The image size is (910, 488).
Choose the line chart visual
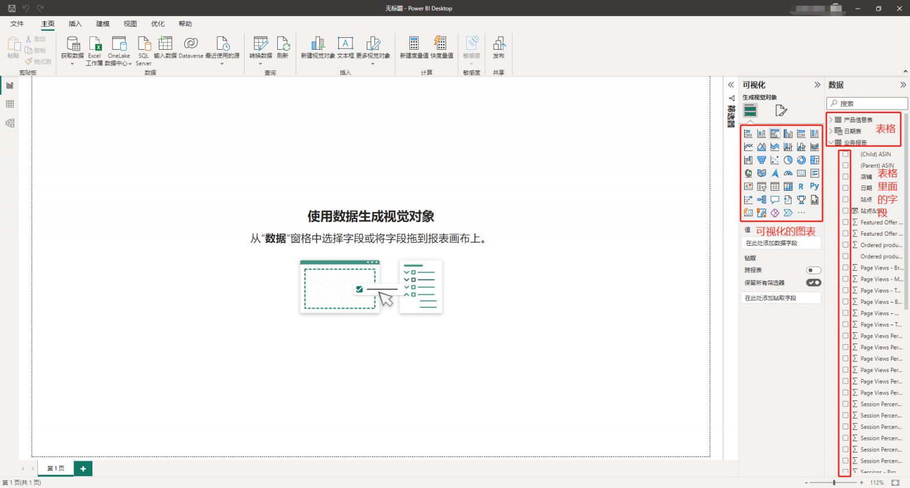(748, 147)
